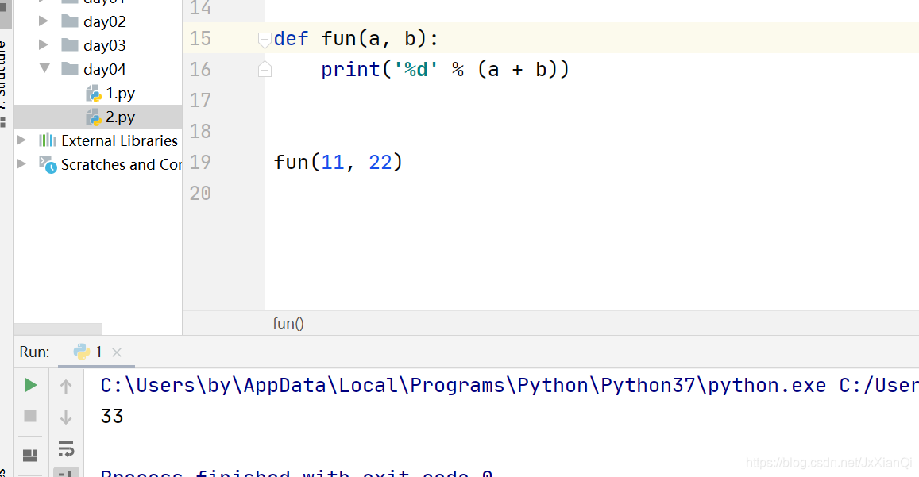Expand External Libraries node
This screenshot has width=919, height=477.
click(21, 140)
